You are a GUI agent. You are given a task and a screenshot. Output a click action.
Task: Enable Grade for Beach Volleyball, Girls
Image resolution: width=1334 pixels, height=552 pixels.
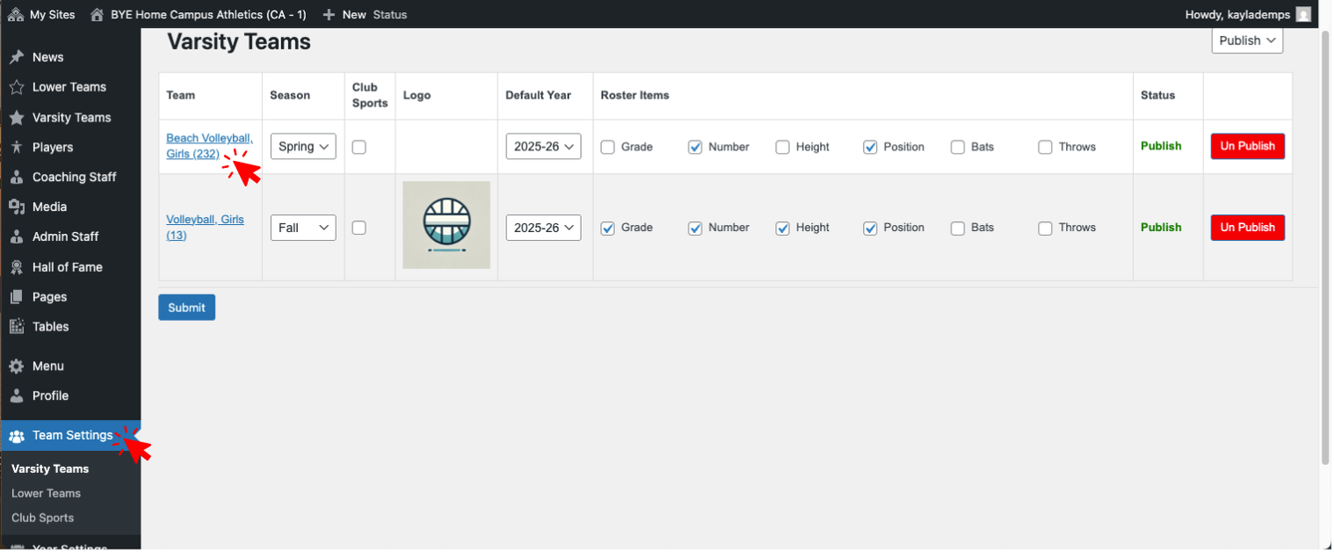click(607, 147)
